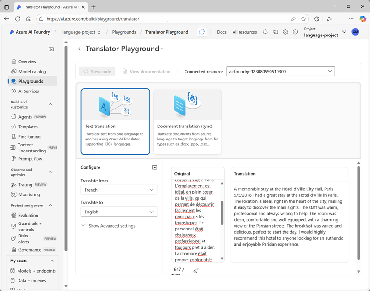Collapse the Build and customize section
370x291 pixels.
[x=51, y=105]
